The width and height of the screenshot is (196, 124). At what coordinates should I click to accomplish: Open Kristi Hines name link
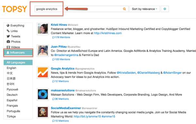pos(59,25)
